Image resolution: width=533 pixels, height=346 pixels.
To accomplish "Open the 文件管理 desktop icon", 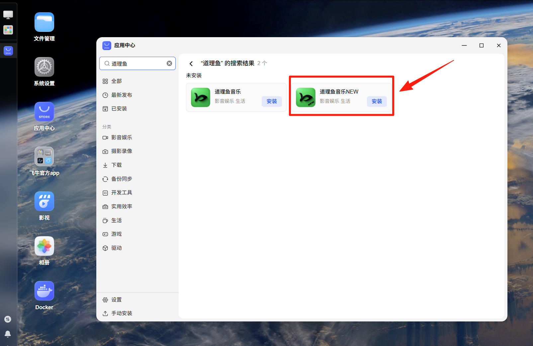I will pyautogui.click(x=44, y=22).
